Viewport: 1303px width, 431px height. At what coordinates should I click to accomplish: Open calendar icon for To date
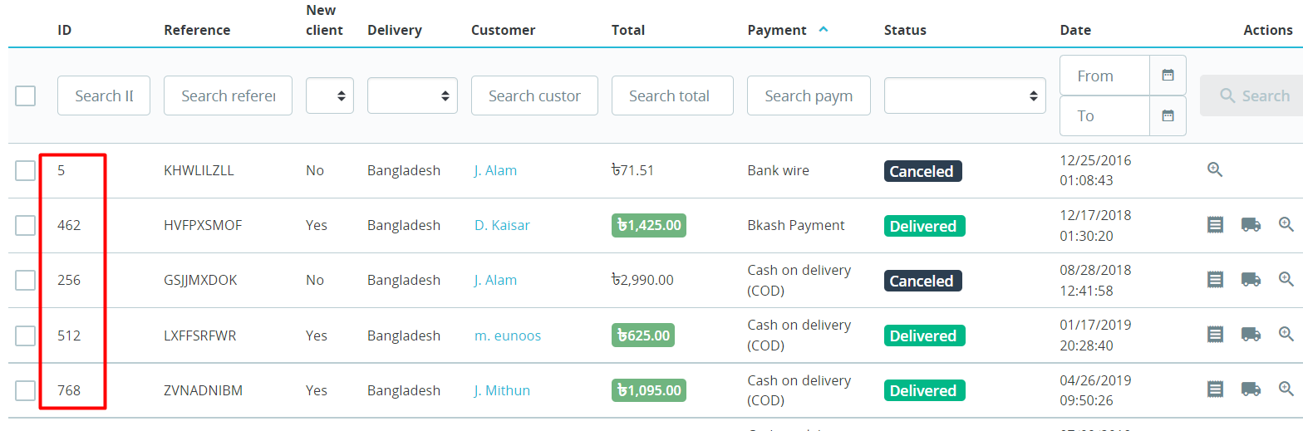1168,115
